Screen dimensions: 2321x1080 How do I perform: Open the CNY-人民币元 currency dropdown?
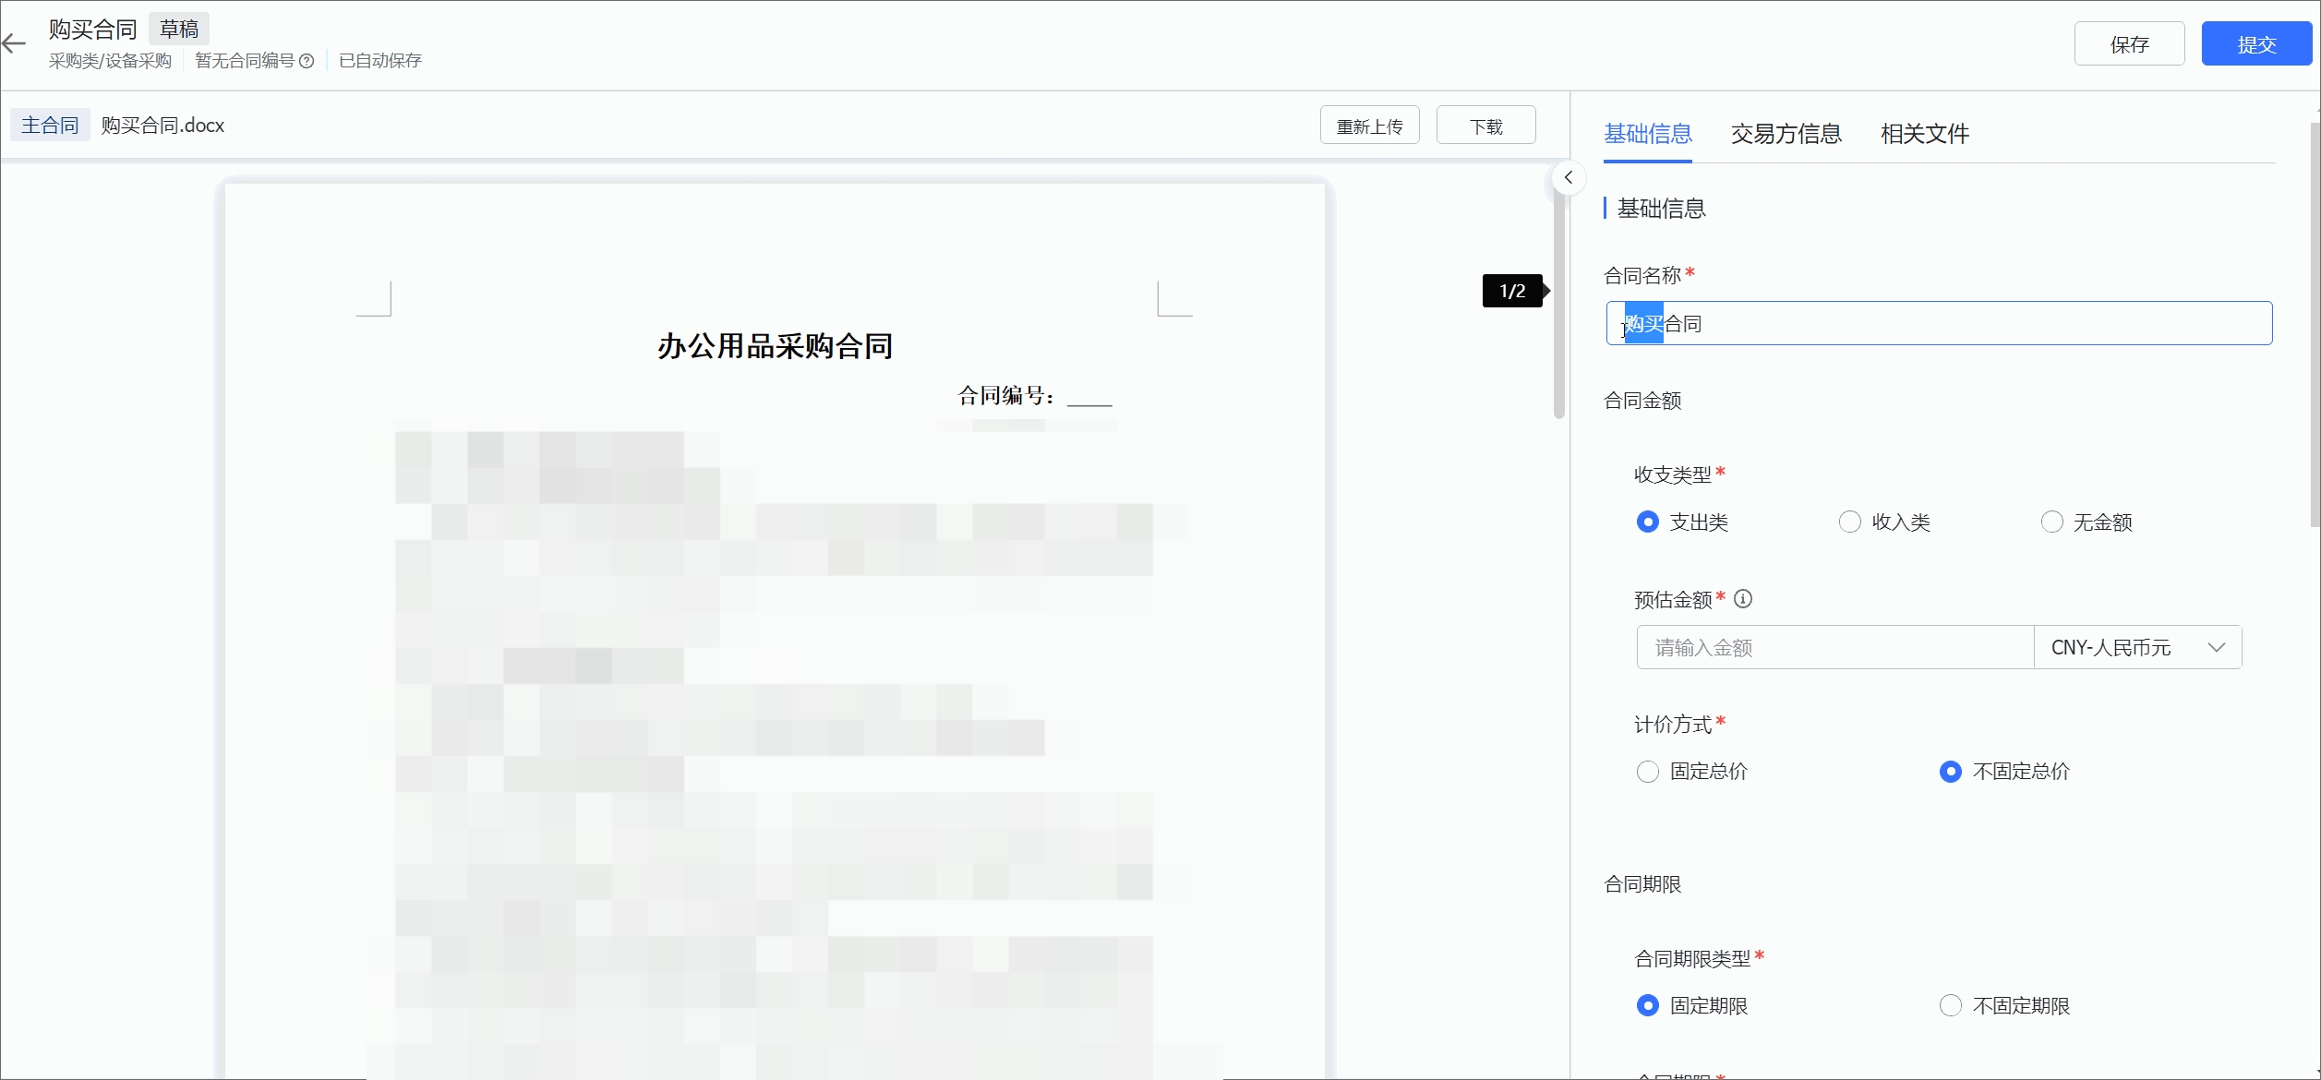(x=2137, y=648)
